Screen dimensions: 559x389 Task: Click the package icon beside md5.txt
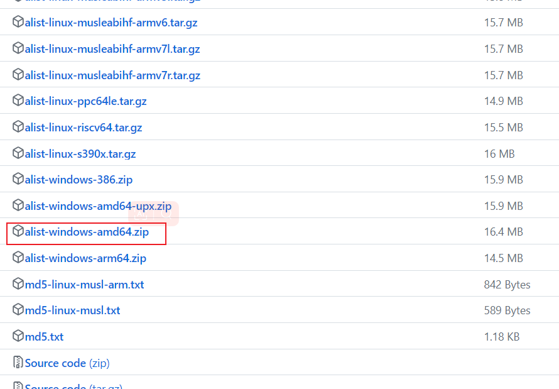17,336
